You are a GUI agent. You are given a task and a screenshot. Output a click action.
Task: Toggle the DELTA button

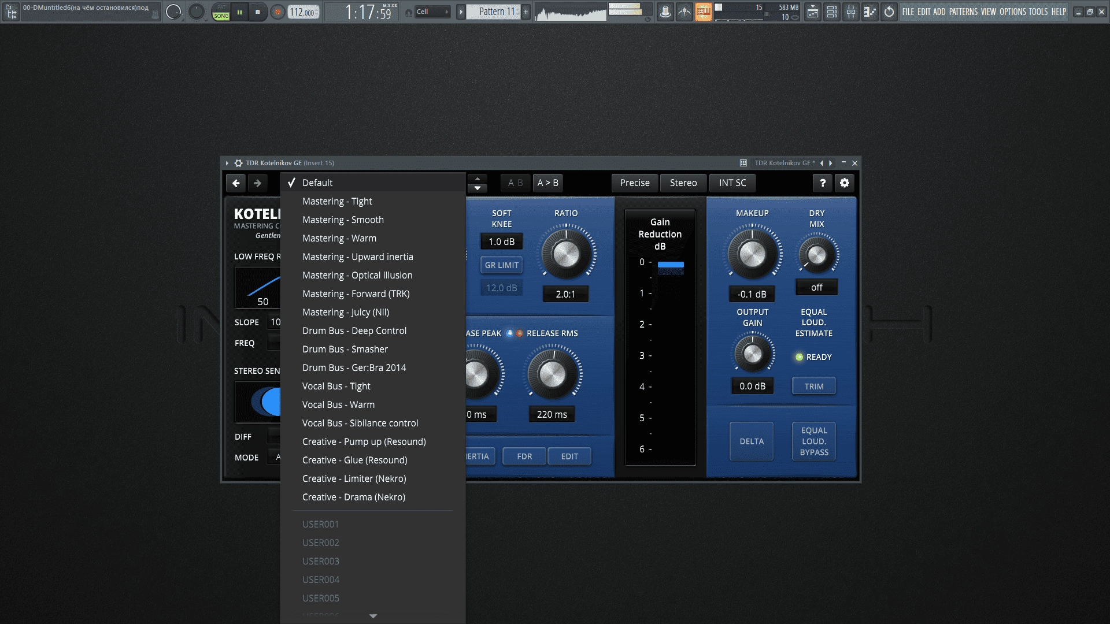752,441
